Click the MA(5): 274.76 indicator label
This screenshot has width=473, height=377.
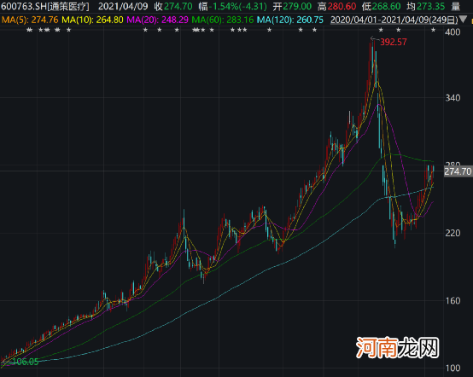(x=30, y=20)
